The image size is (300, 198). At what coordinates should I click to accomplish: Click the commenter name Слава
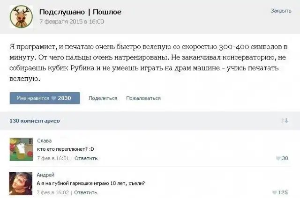pos(44,140)
